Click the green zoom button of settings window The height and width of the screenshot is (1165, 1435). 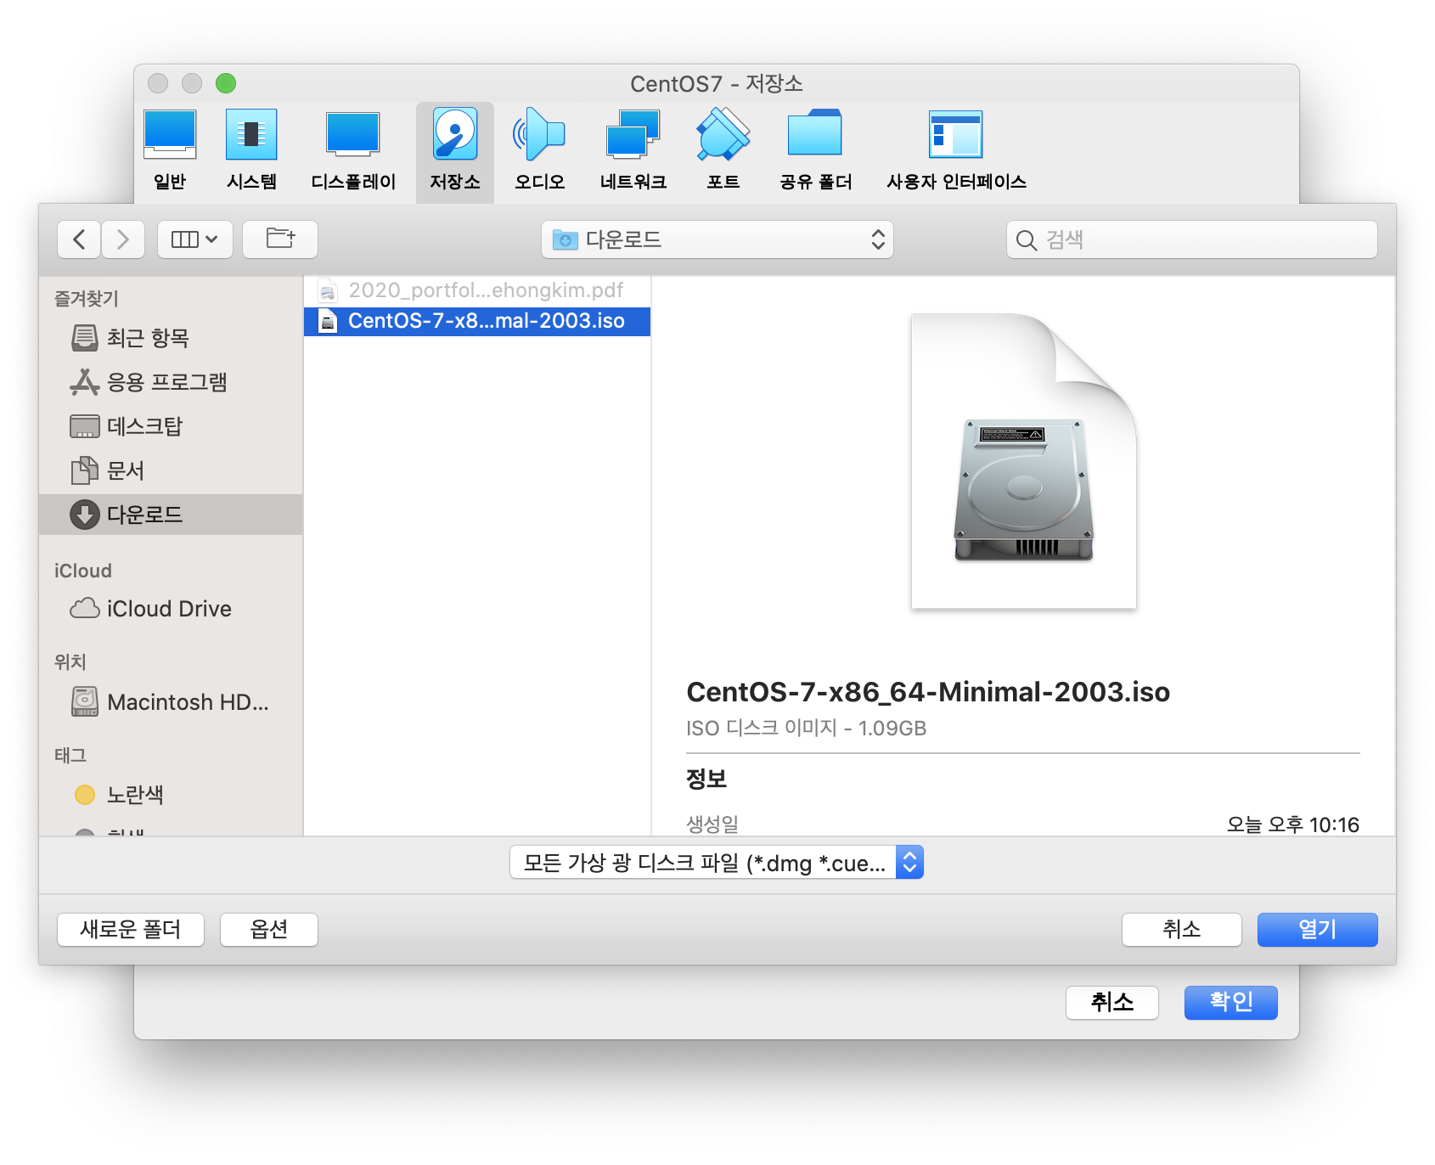click(x=226, y=83)
